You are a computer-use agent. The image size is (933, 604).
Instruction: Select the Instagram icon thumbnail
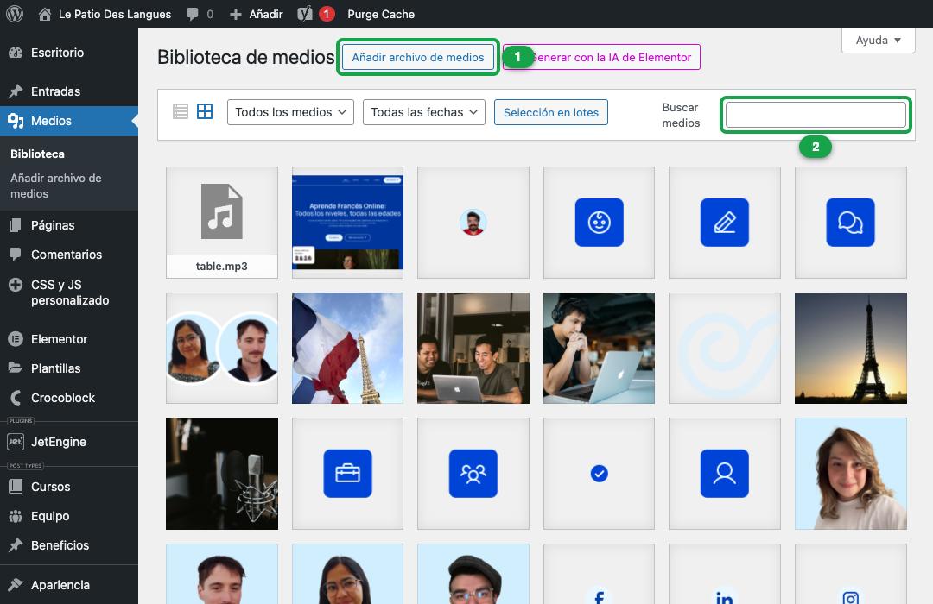click(x=851, y=574)
